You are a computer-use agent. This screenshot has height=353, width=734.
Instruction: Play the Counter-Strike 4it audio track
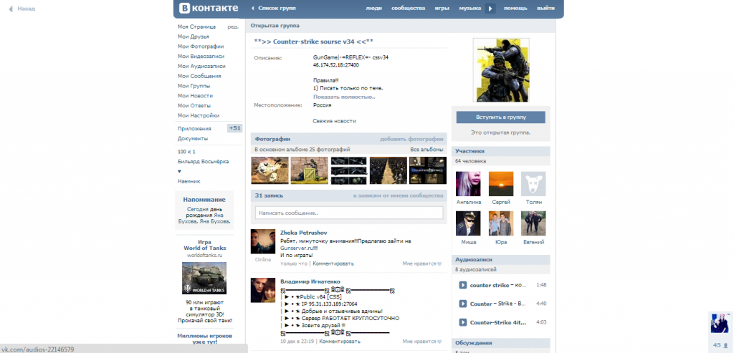[462, 322]
